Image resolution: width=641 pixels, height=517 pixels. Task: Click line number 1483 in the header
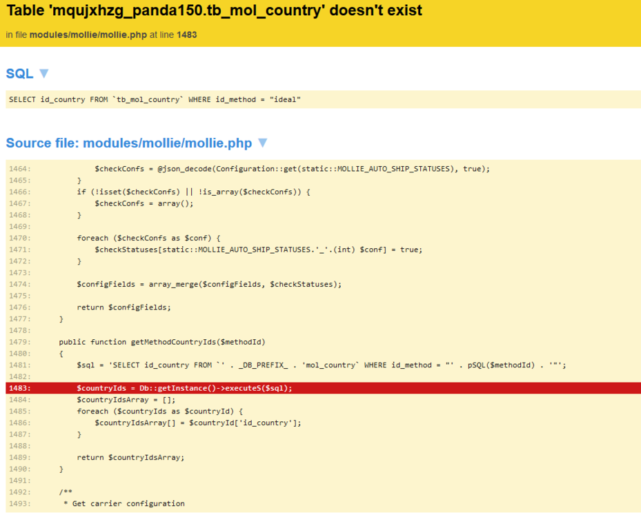[187, 34]
